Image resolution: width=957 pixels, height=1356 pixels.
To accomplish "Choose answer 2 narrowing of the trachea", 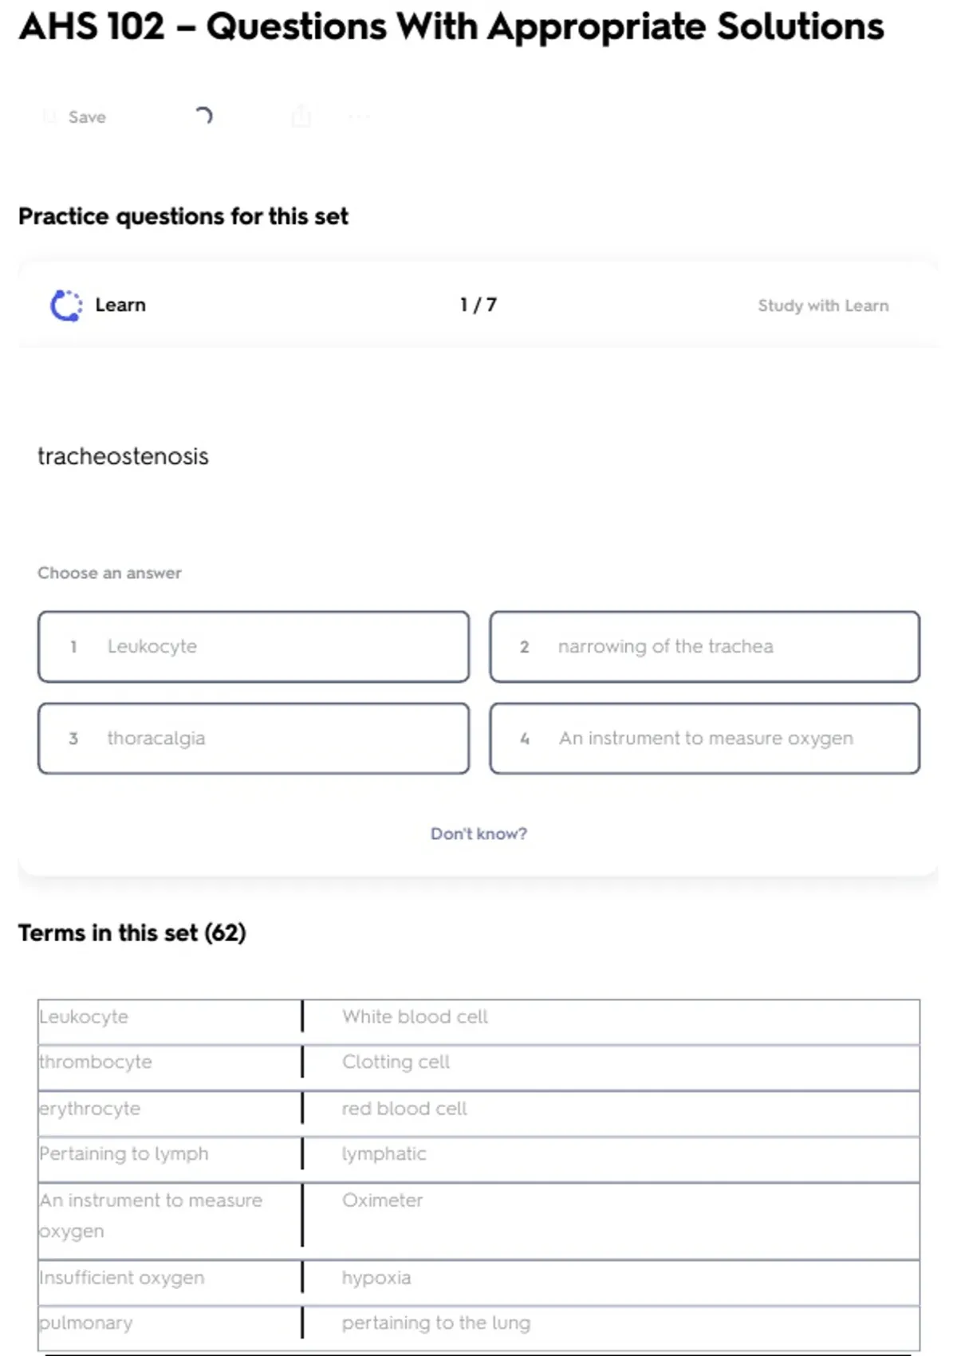I will [704, 647].
